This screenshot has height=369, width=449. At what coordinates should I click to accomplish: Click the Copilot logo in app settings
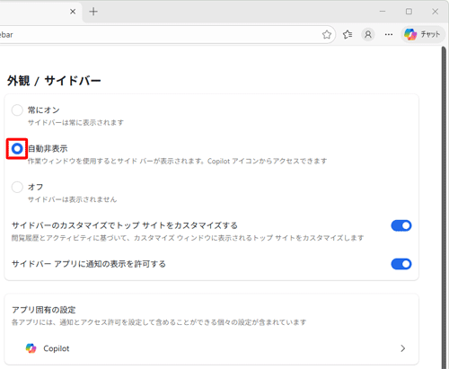point(31,348)
